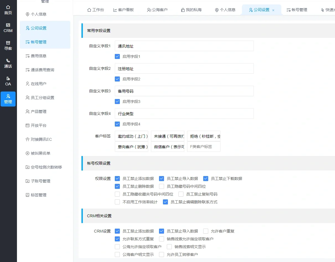Enable 员工隐藏号码中间四位 checkbox
The image size is (335, 262).
pos(162,186)
